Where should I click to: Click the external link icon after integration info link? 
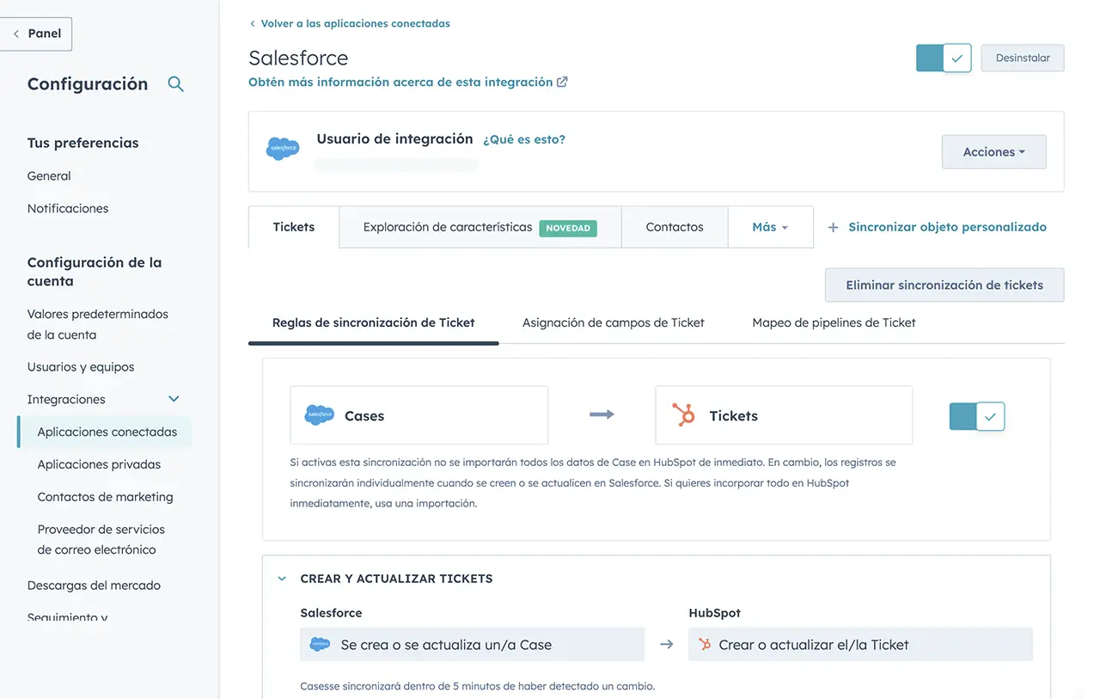(562, 83)
